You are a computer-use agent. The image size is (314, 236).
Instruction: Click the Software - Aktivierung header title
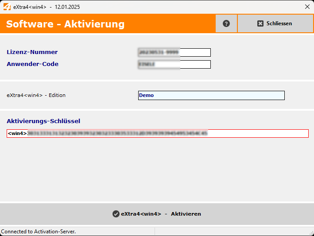(x=65, y=24)
